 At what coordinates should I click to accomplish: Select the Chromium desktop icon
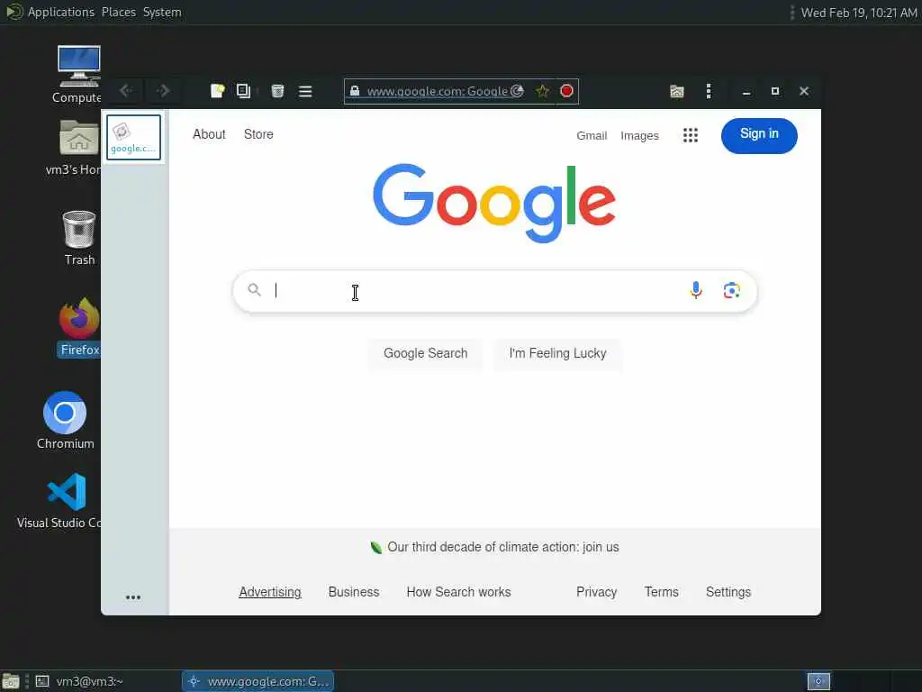click(x=65, y=420)
